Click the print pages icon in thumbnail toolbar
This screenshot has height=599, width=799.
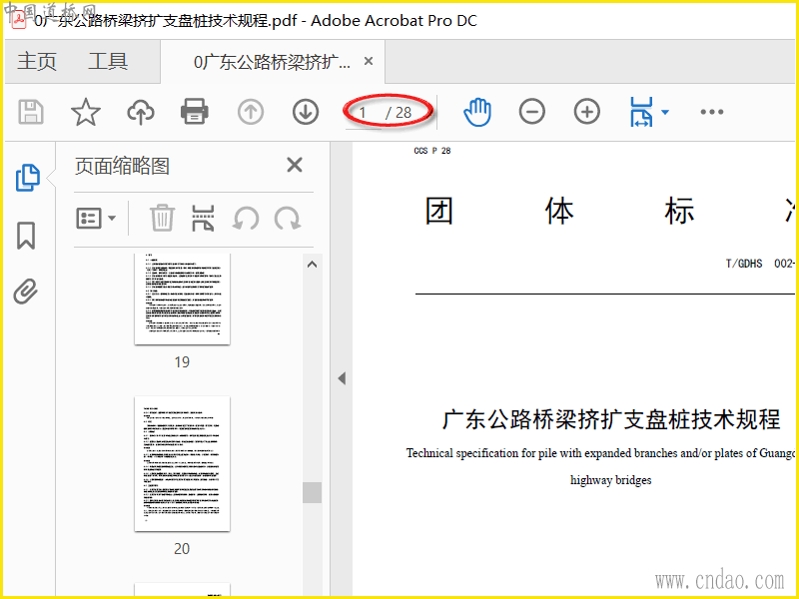[x=203, y=218]
